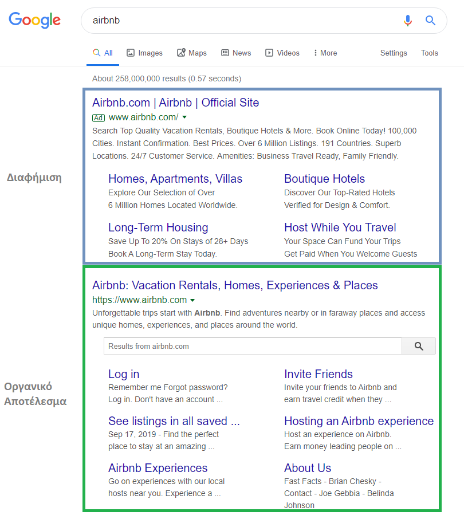Click the All tab magnifier icon
Screen dimensions: 464x527
96,53
